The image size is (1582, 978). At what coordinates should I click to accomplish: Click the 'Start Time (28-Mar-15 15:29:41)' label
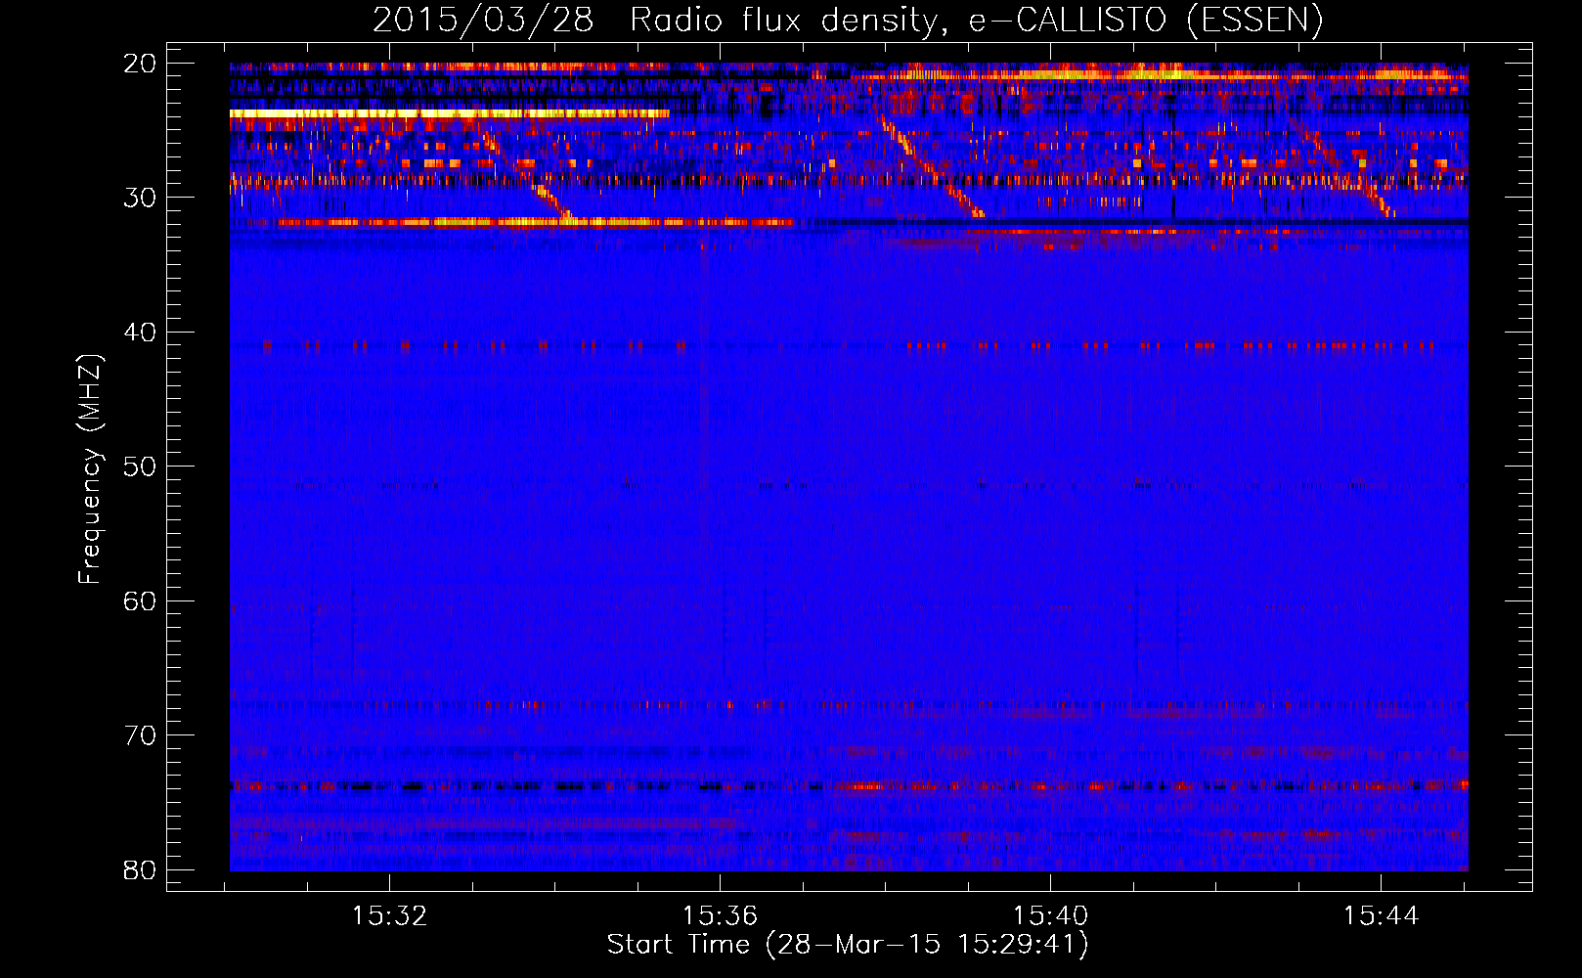click(x=848, y=945)
